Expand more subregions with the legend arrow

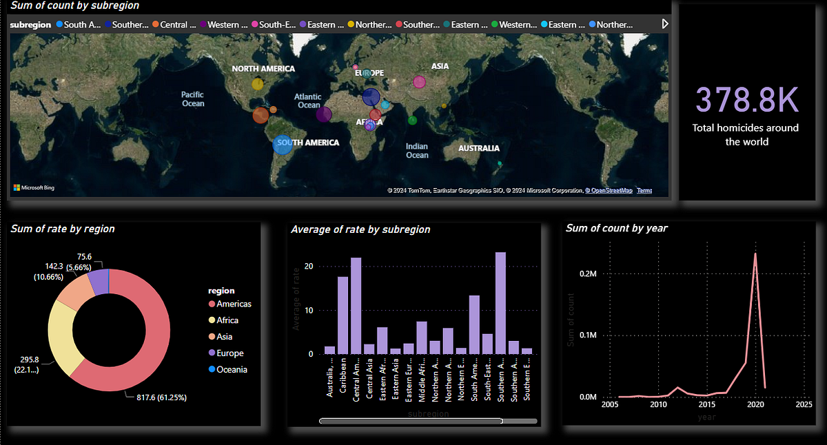click(x=664, y=23)
